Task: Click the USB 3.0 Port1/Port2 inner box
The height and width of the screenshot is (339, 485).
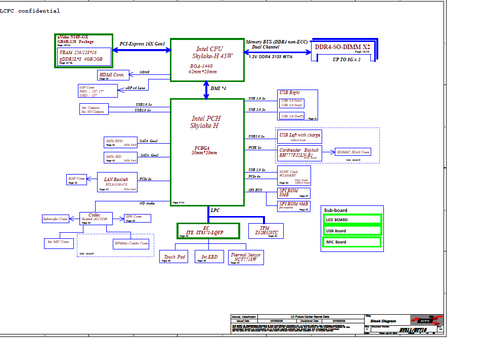Action: coord(292,103)
